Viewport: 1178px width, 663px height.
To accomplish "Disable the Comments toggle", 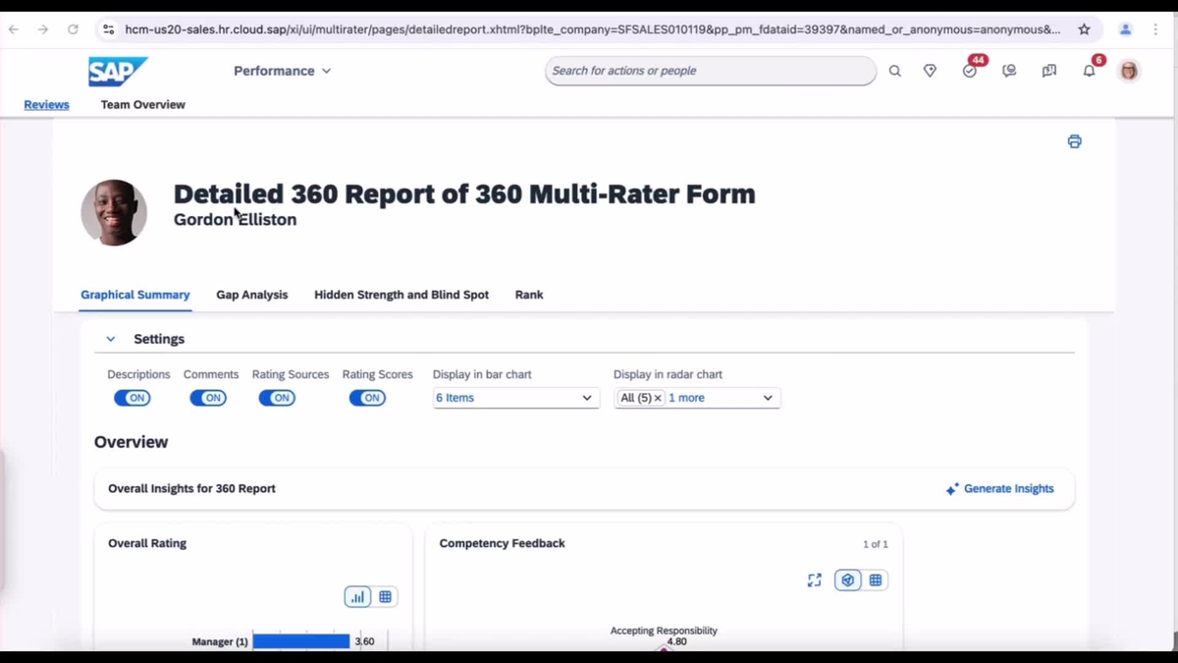I will coord(208,397).
